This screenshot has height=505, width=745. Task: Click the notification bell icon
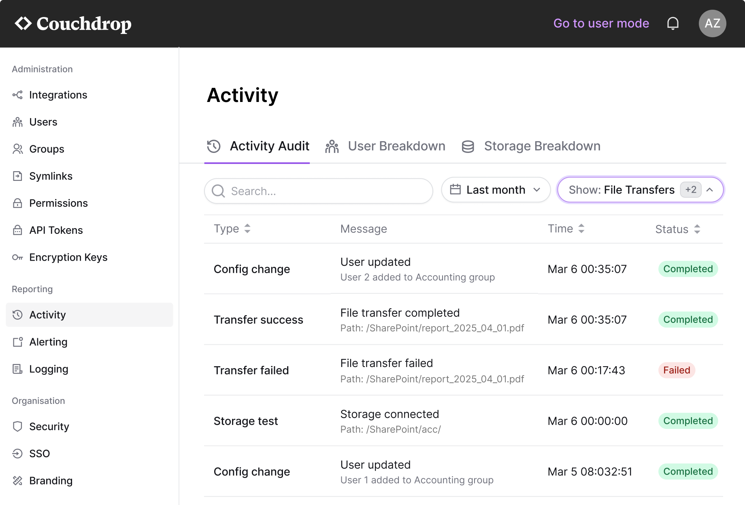pyautogui.click(x=673, y=23)
